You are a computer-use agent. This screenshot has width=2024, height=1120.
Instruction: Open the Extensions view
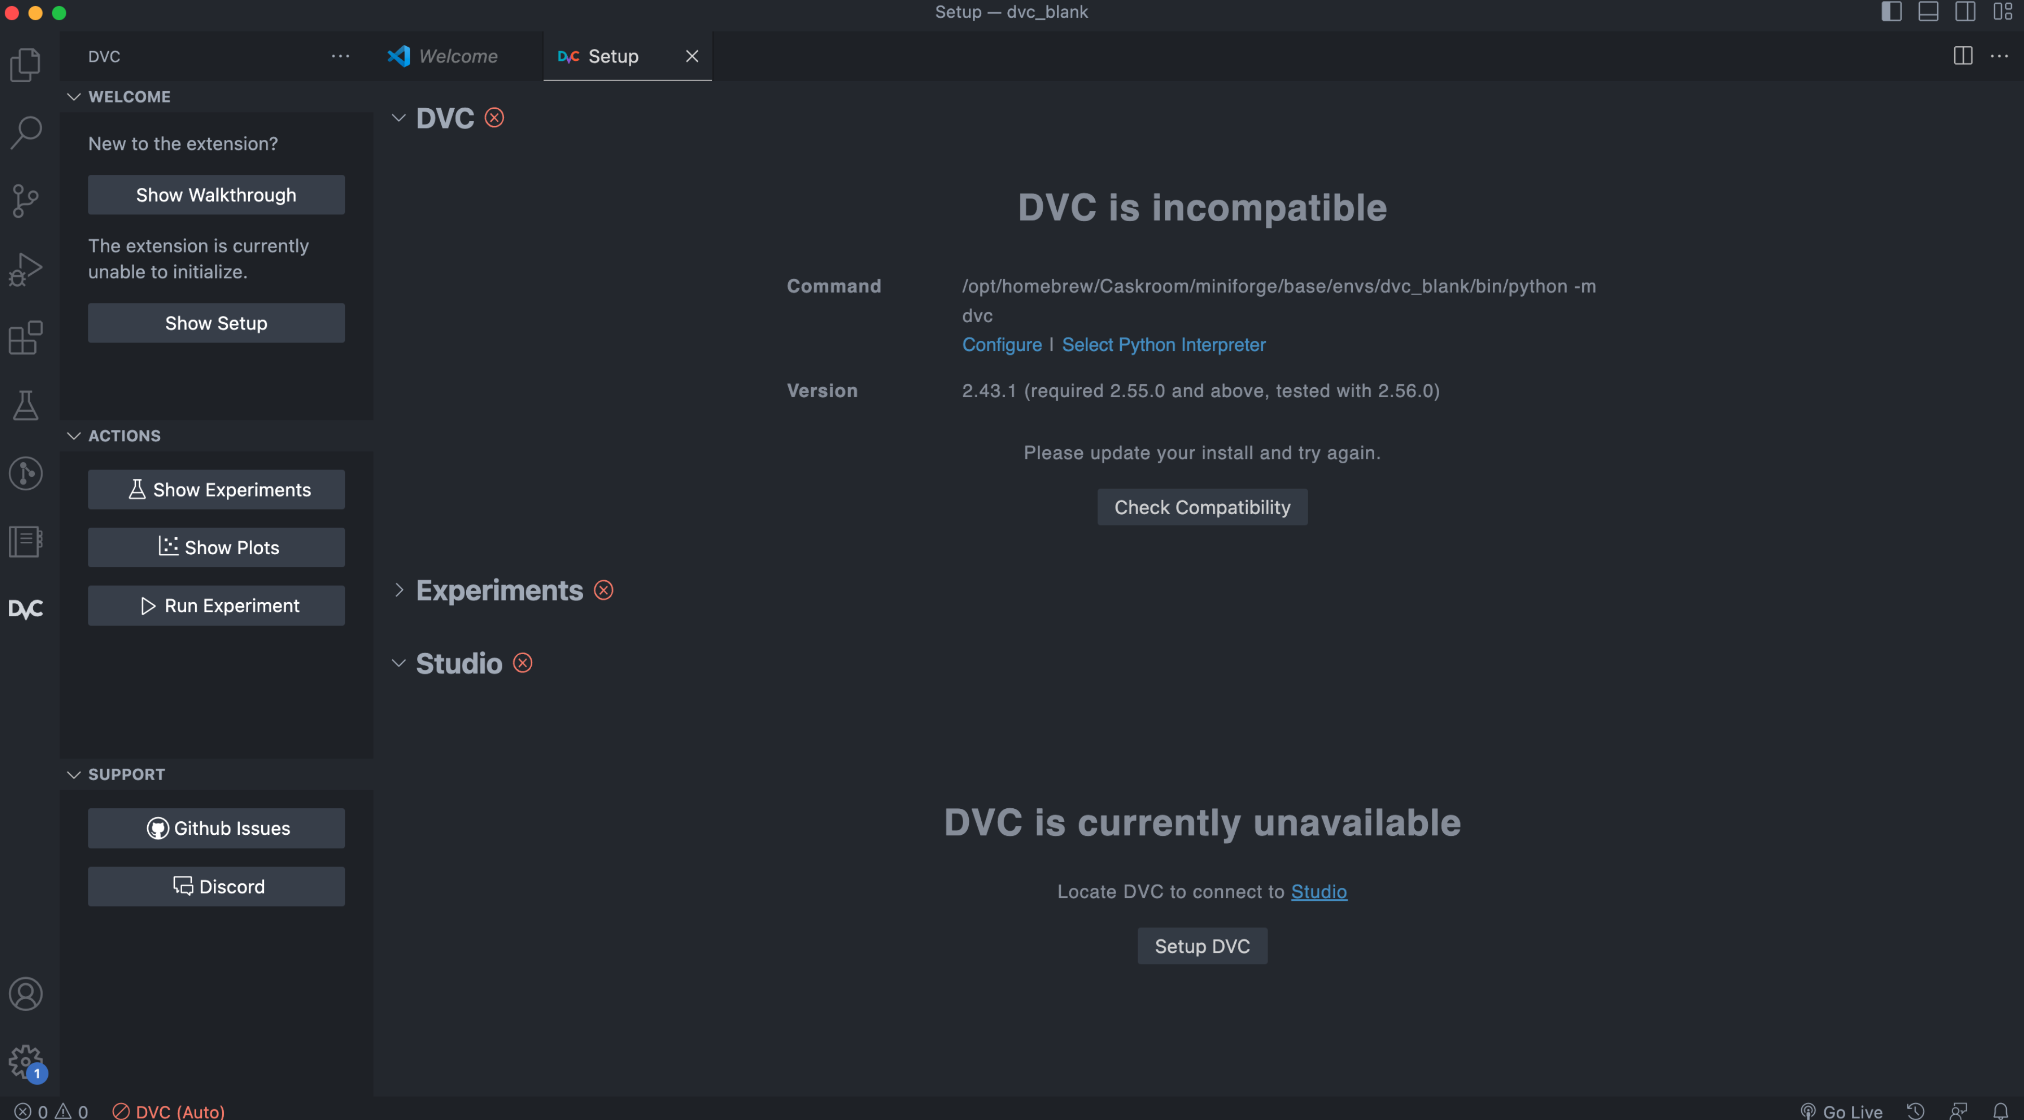[26, 336]
